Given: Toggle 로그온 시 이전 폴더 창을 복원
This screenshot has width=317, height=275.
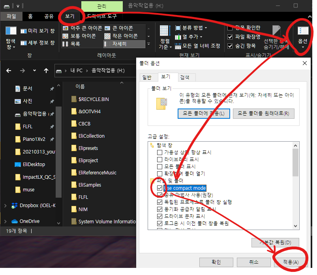Looking at the screenshot, I should [x=160, y=223].
